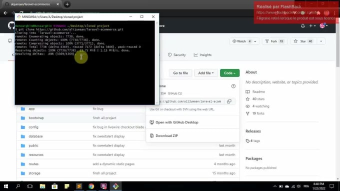Watch the repository

pyautogui.click(x=241, y=41)
